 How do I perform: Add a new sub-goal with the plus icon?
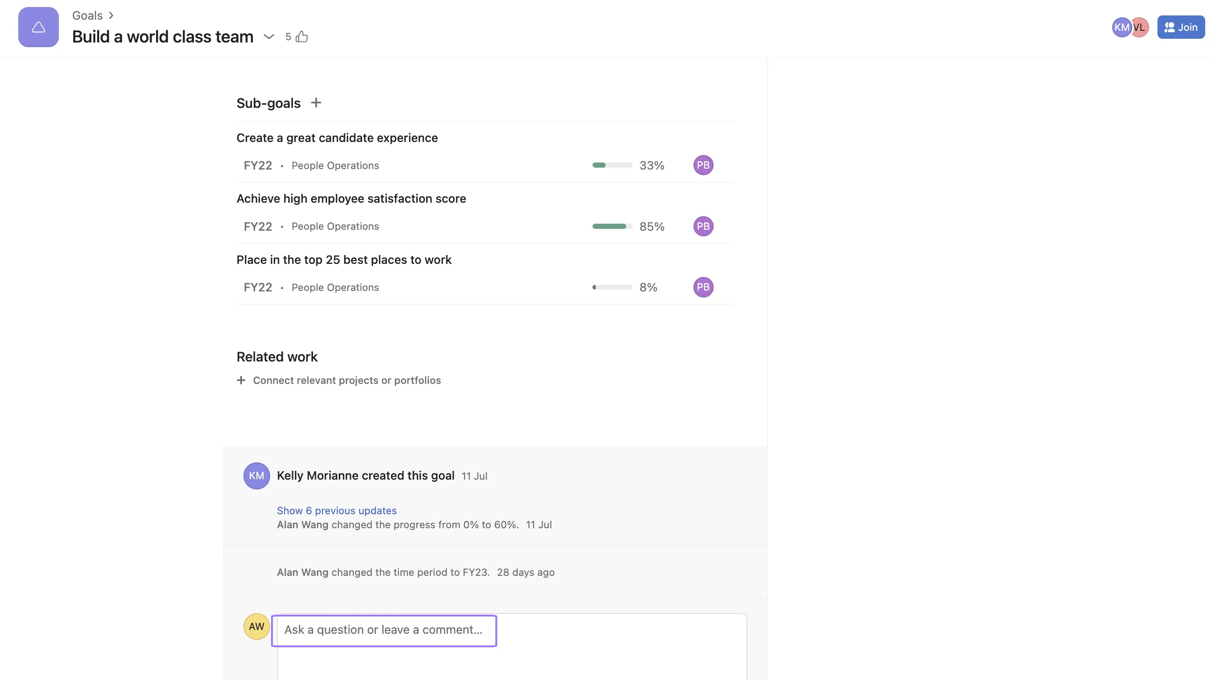[316, 102]
